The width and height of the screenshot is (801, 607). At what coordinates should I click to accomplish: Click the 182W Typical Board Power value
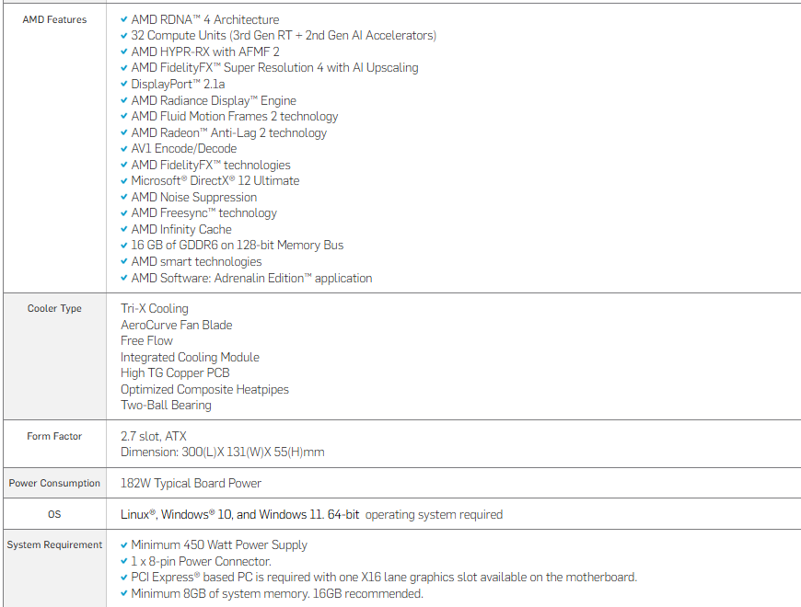[191, 484]
